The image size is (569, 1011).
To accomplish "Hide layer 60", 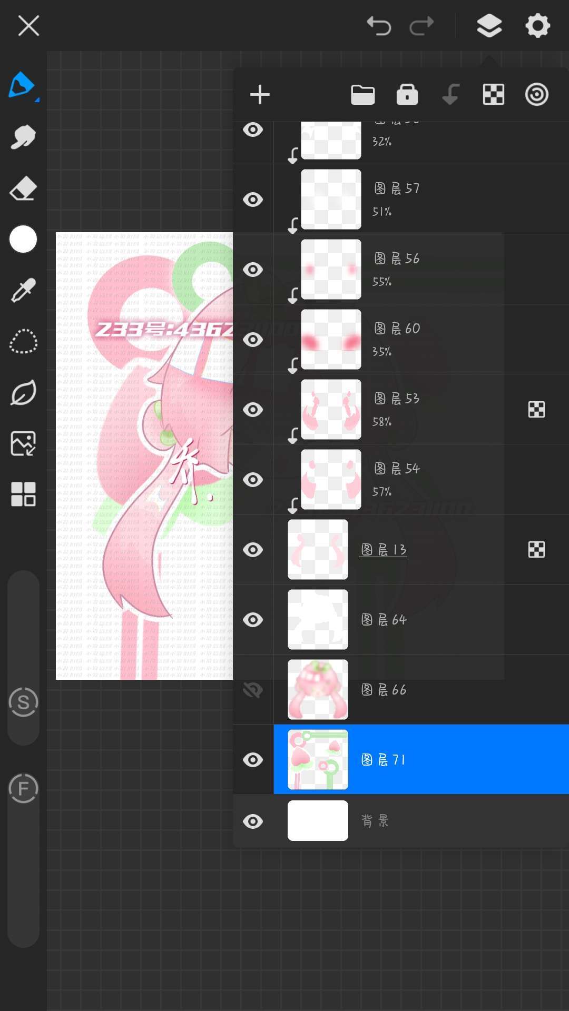I will tap(253, 340).
